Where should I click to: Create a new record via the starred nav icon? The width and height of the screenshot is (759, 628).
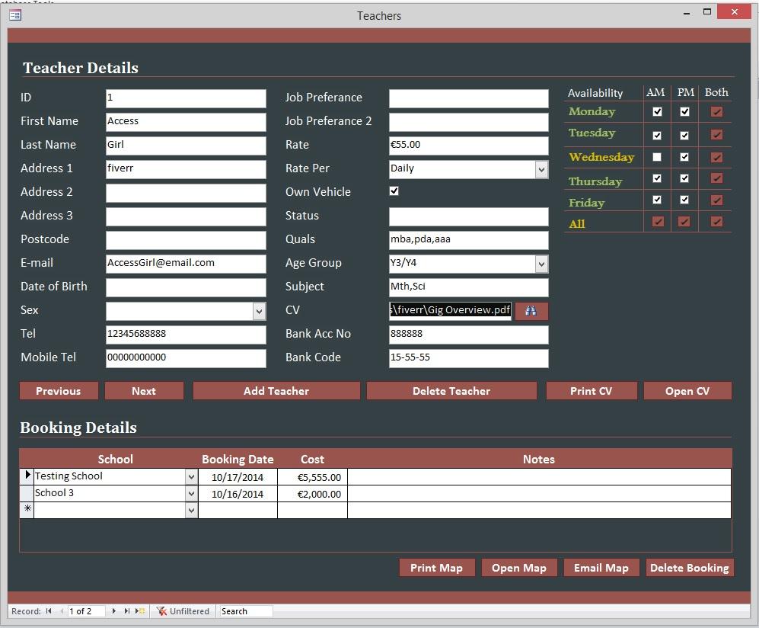[139, 610]
